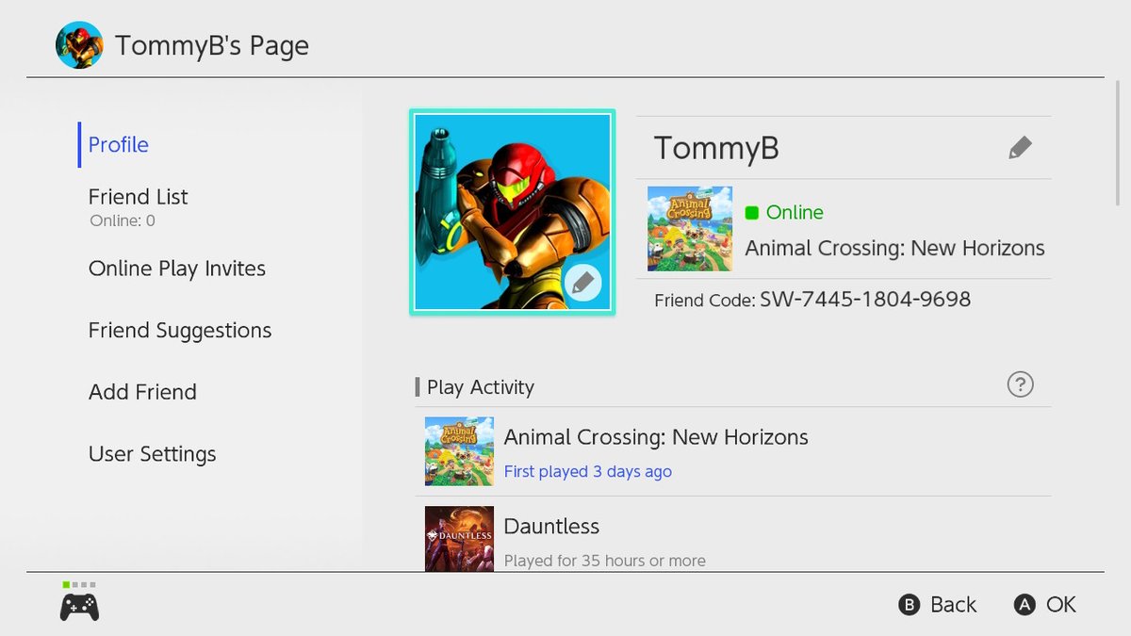Click the Back label in the bottom bar
The width and height of the screenshot is (1131, 636).
(x=953, y=605)
